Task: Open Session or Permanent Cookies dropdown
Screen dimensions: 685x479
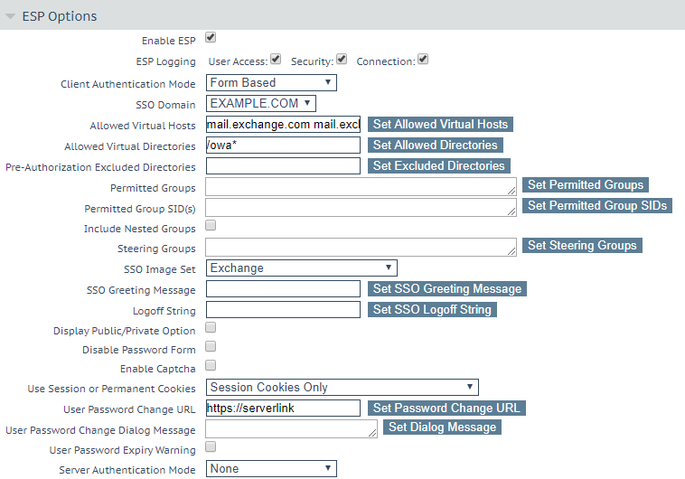Action: [x=342, y=387]
